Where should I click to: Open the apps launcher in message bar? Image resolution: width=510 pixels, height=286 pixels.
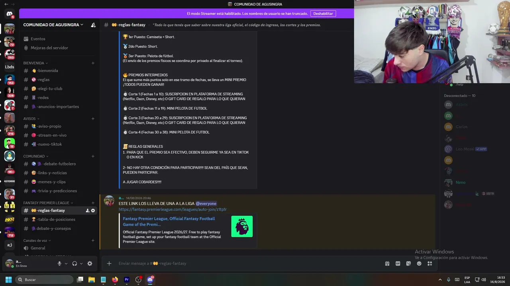[430, 263]
